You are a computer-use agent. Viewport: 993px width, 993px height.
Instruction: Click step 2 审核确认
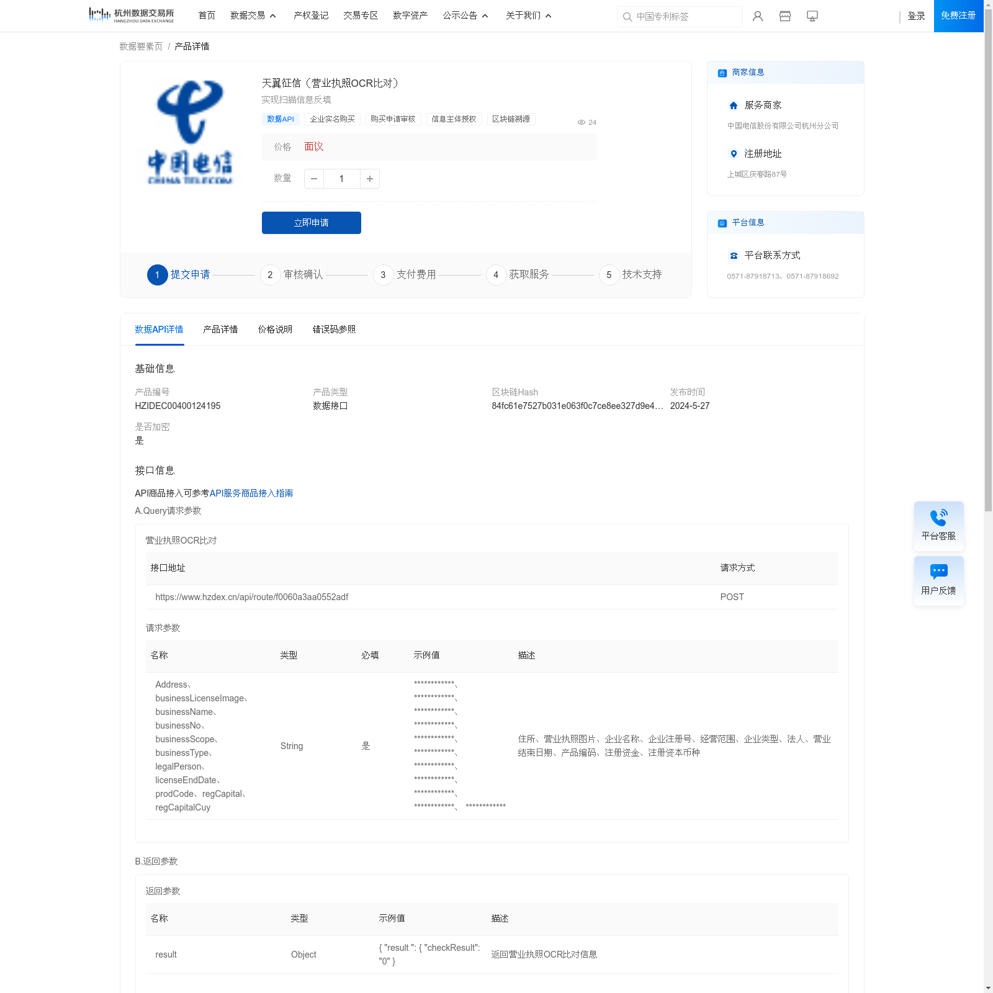[x=292, y=275]
